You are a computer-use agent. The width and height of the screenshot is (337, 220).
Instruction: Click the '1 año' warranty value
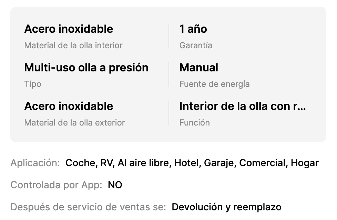tap(193, 29)
